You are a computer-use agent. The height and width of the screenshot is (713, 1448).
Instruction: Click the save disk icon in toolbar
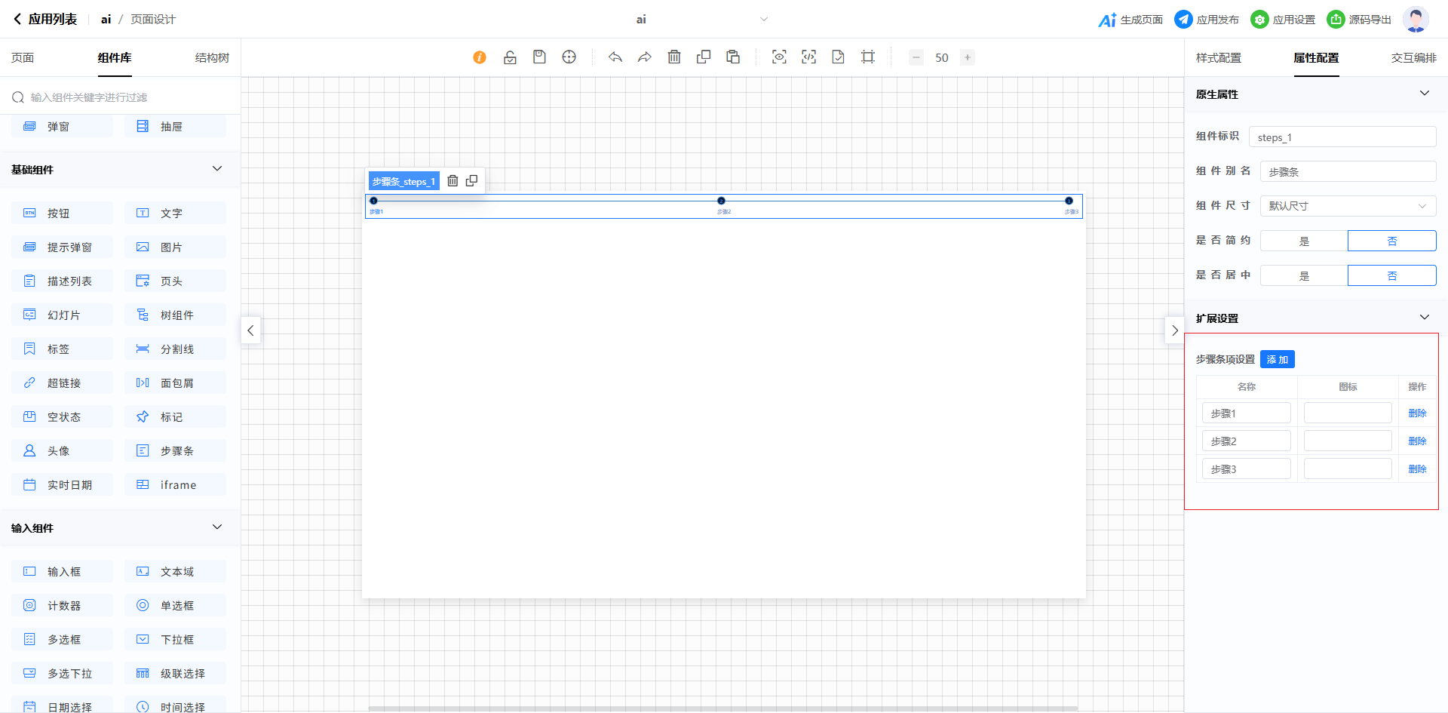pos(539,57)
